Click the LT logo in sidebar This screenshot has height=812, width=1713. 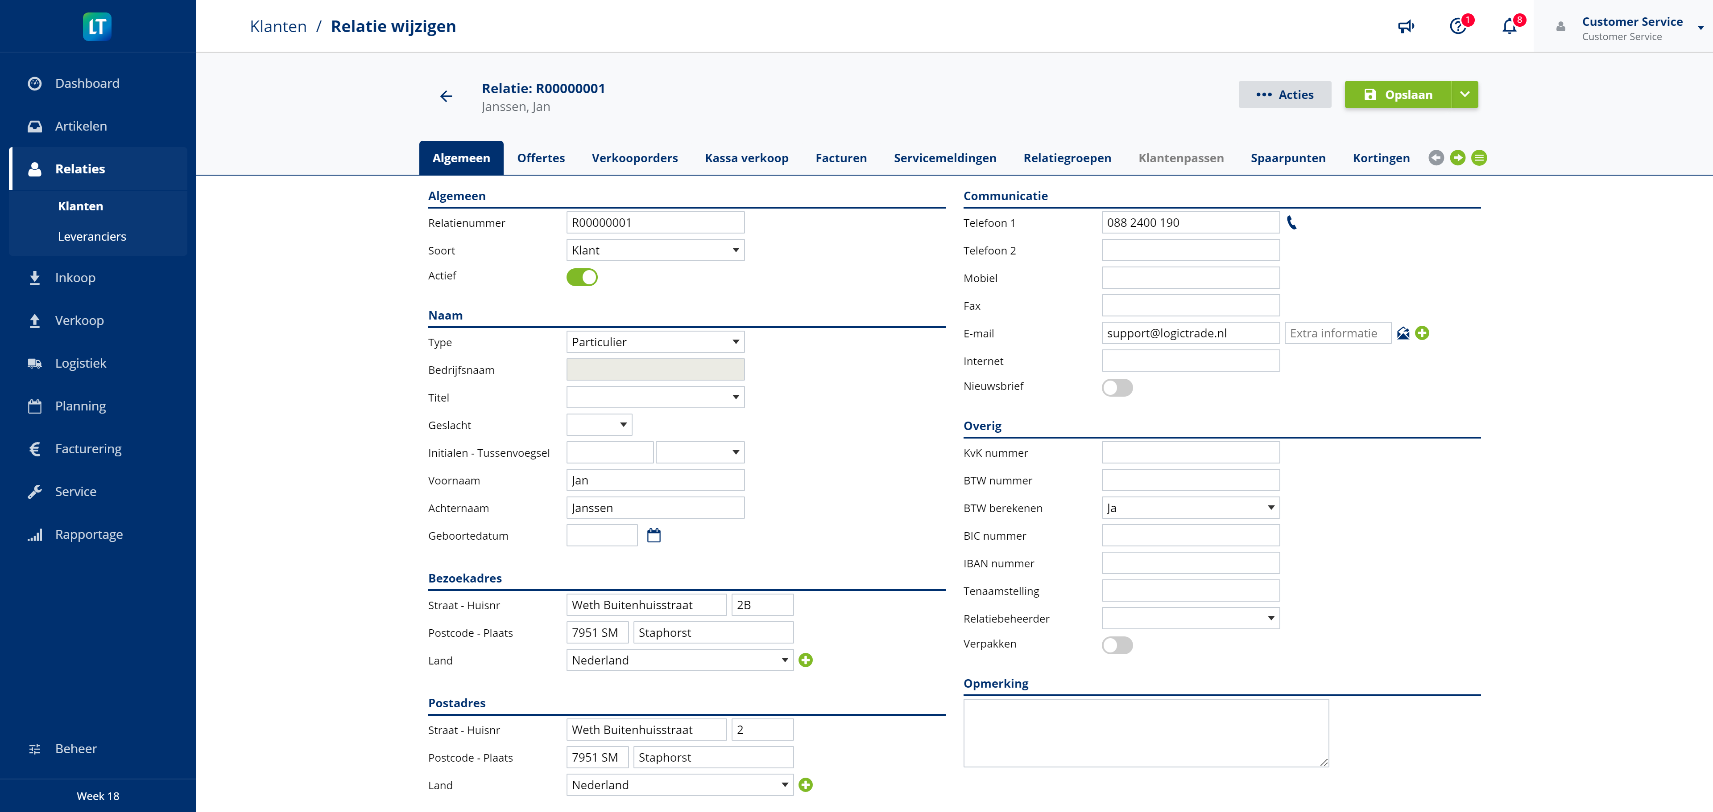click(97, 27)
